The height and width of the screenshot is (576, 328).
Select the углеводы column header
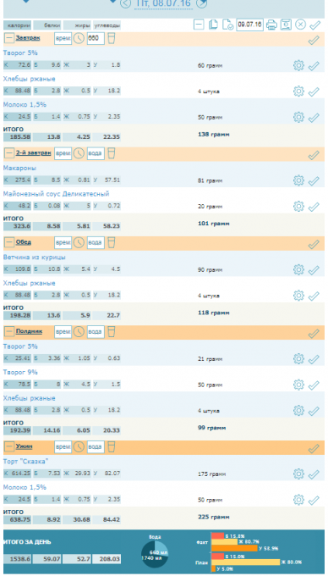click(107, 25)
